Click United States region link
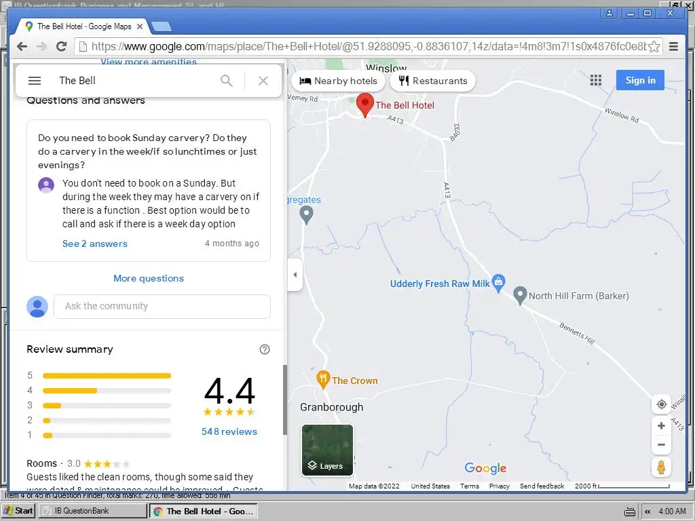The image size is (695, 521). click(x=430, y=486)
